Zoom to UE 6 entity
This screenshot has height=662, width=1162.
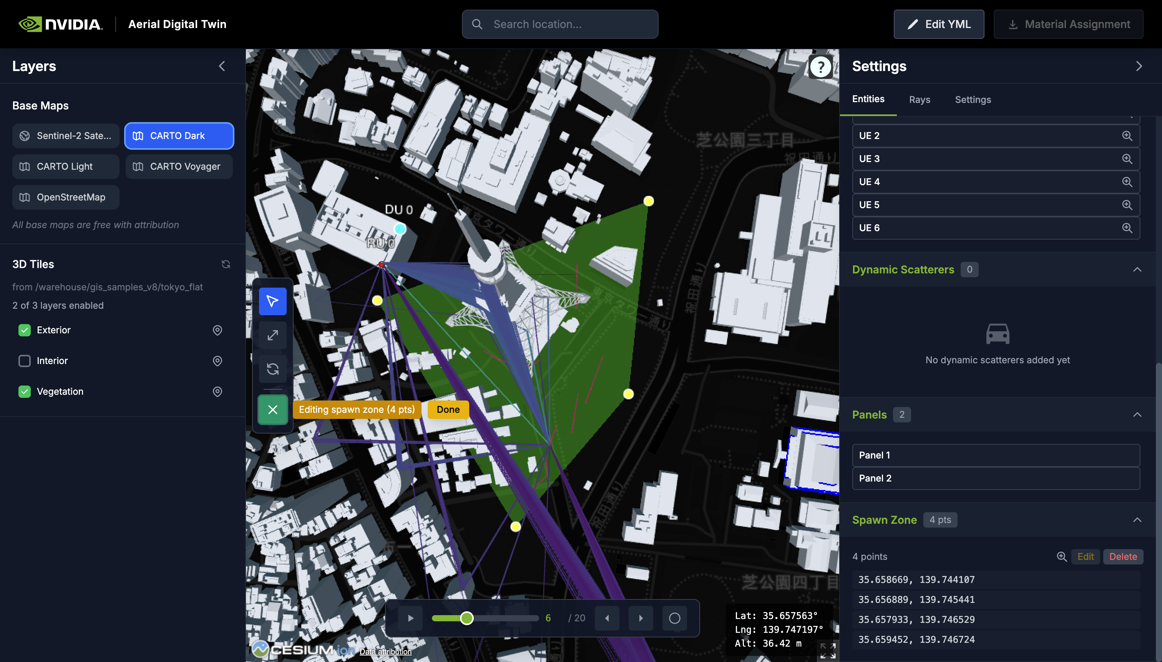[1127, 228]
